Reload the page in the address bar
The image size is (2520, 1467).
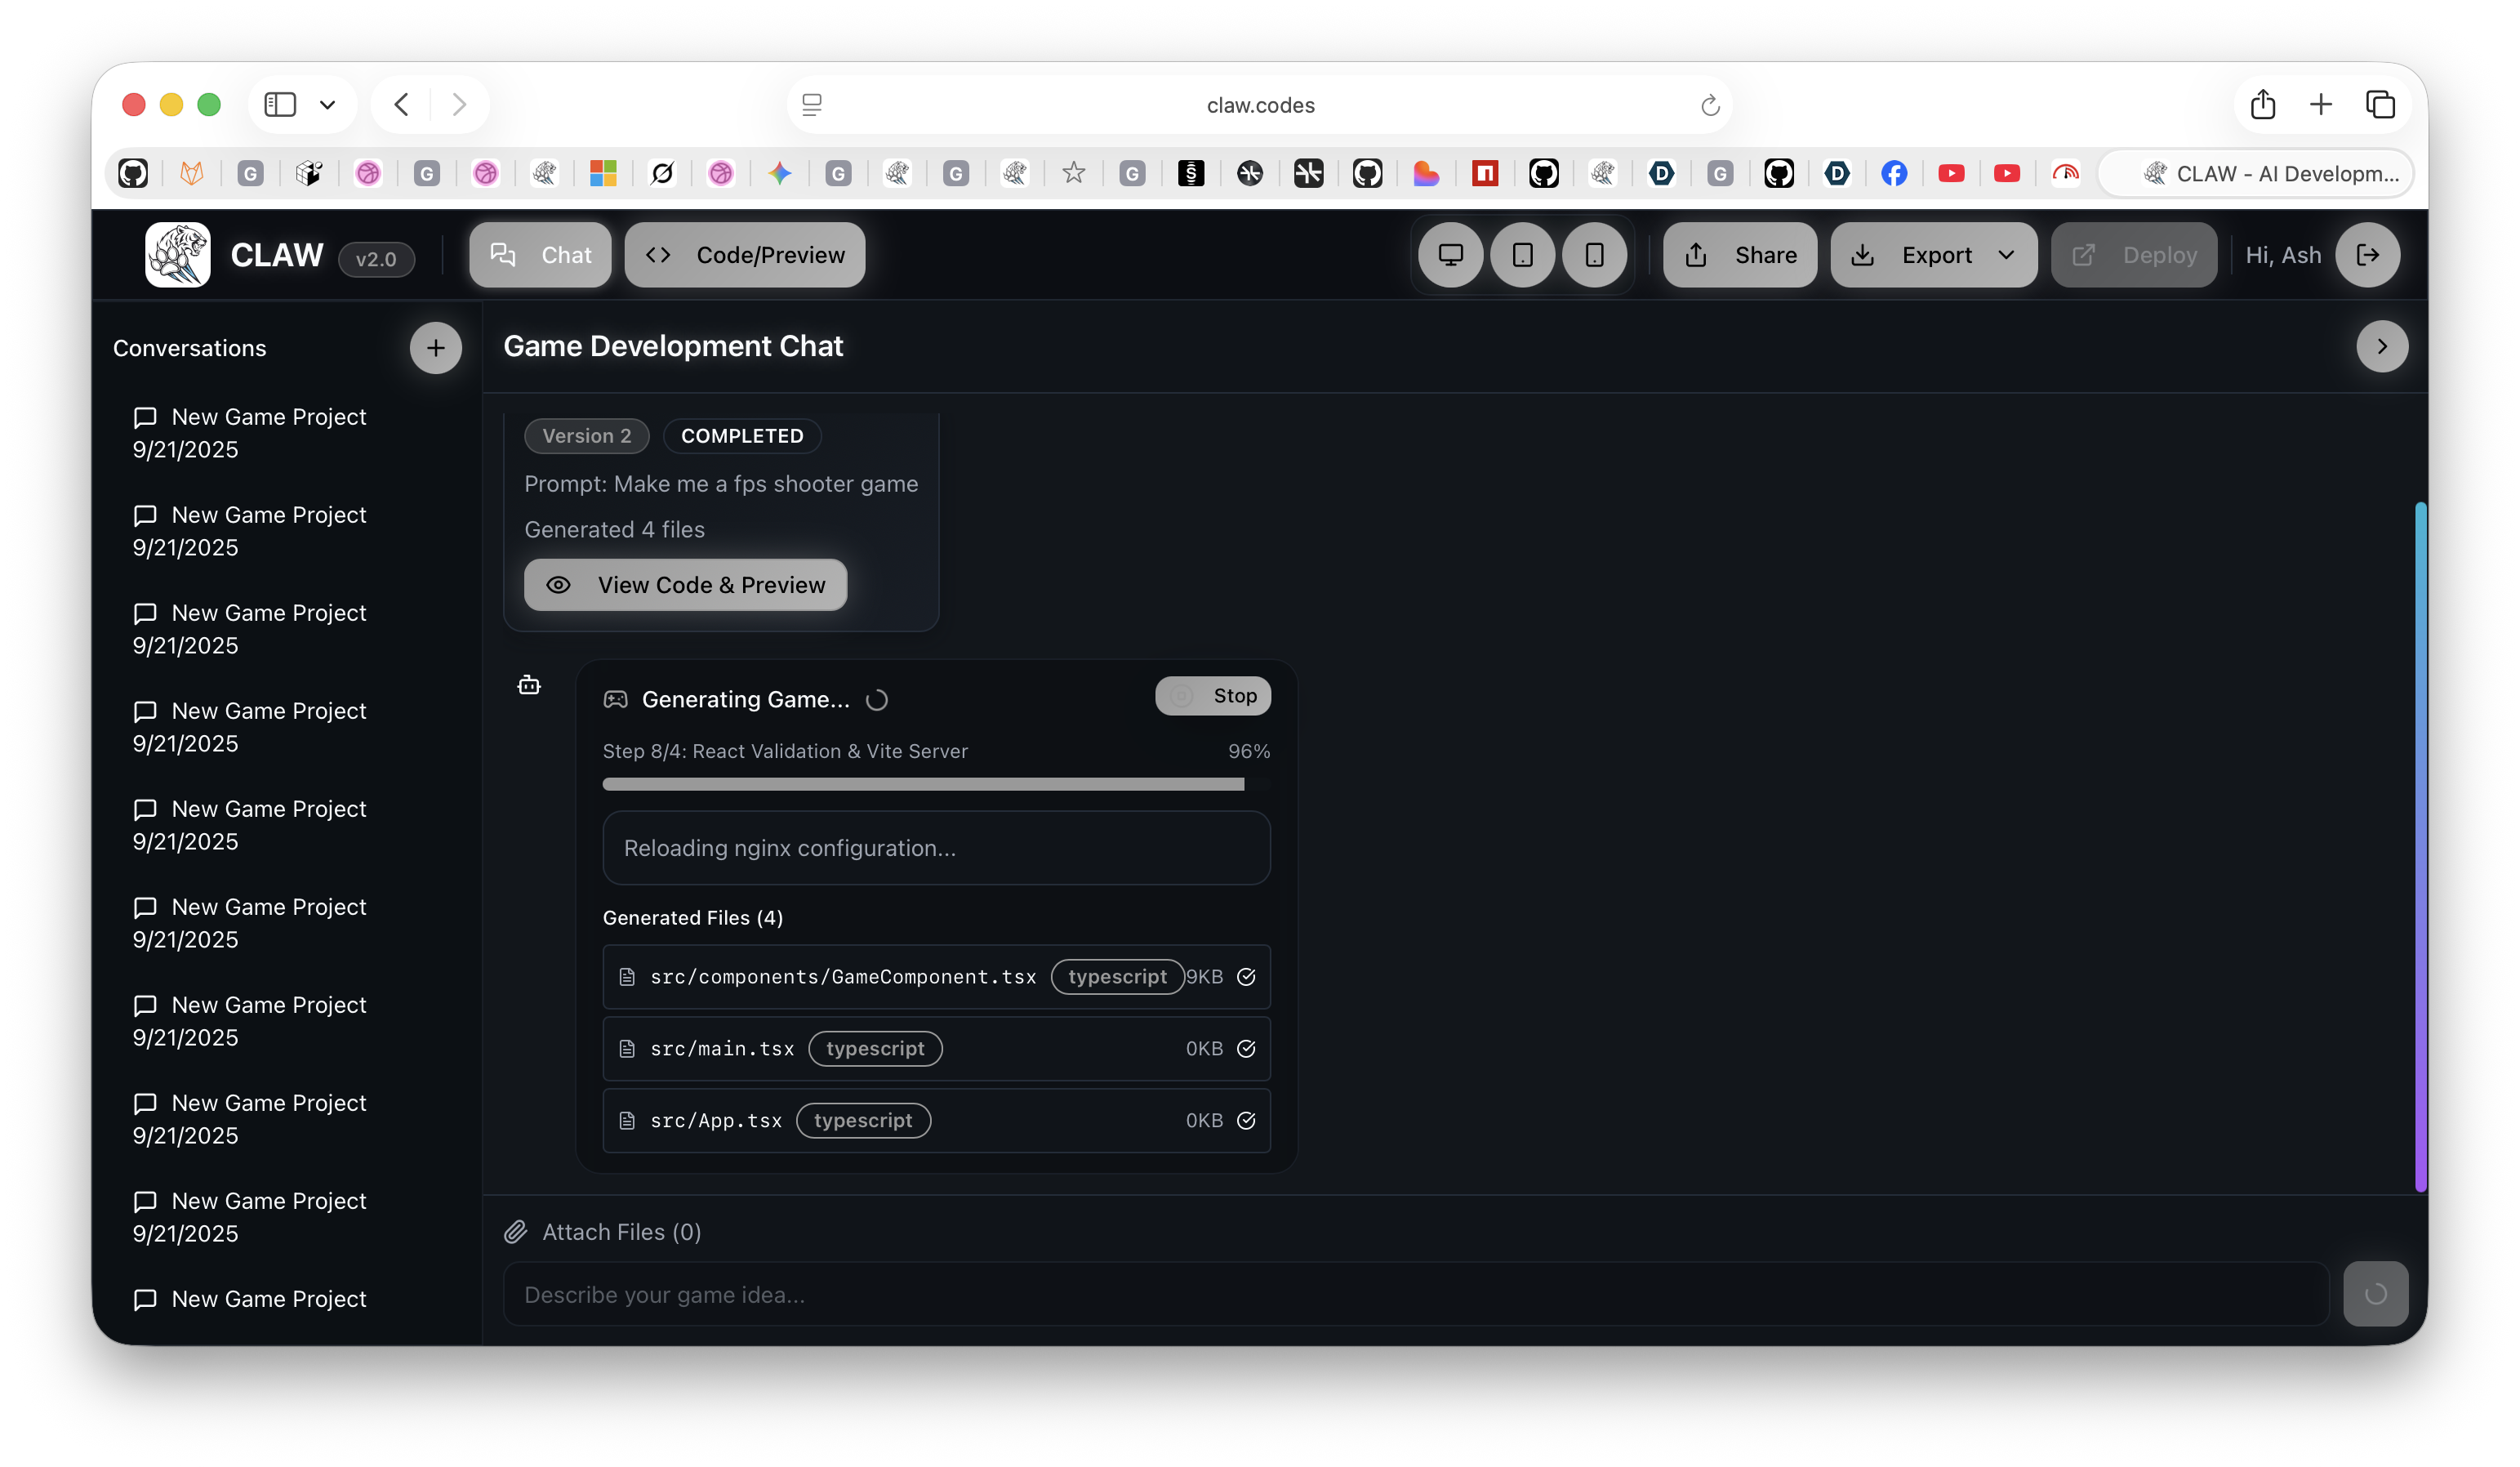click(1710, 105)
